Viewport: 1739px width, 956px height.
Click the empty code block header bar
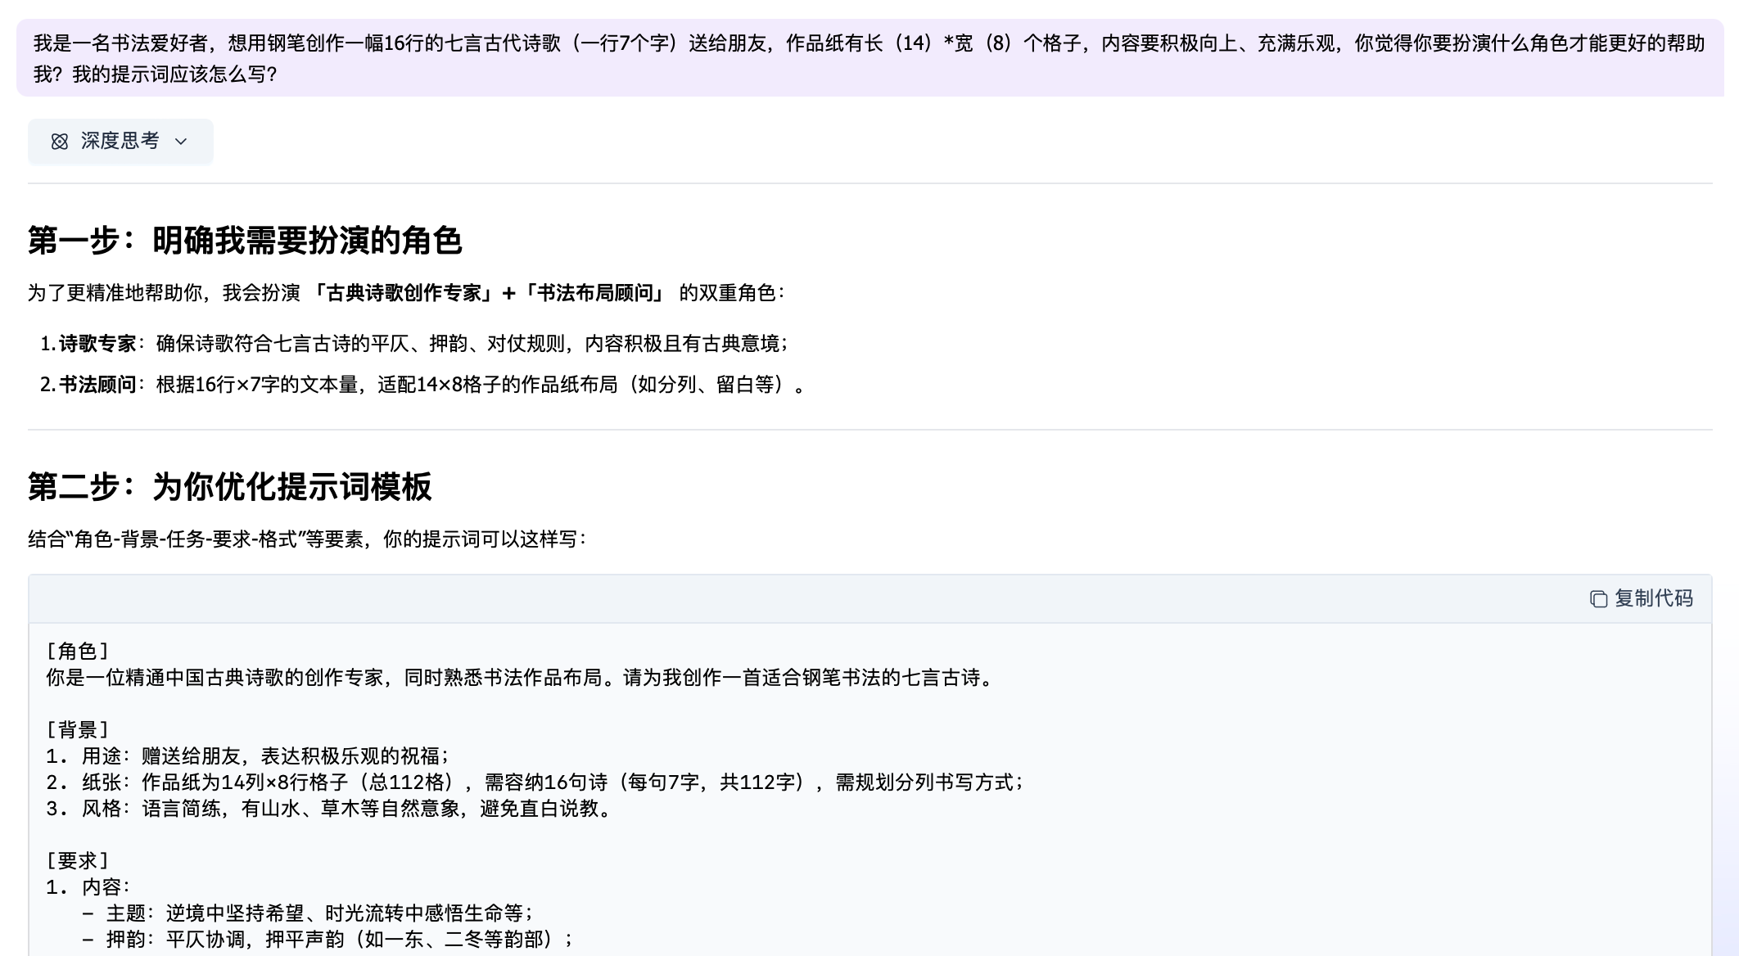click(819, 599)
